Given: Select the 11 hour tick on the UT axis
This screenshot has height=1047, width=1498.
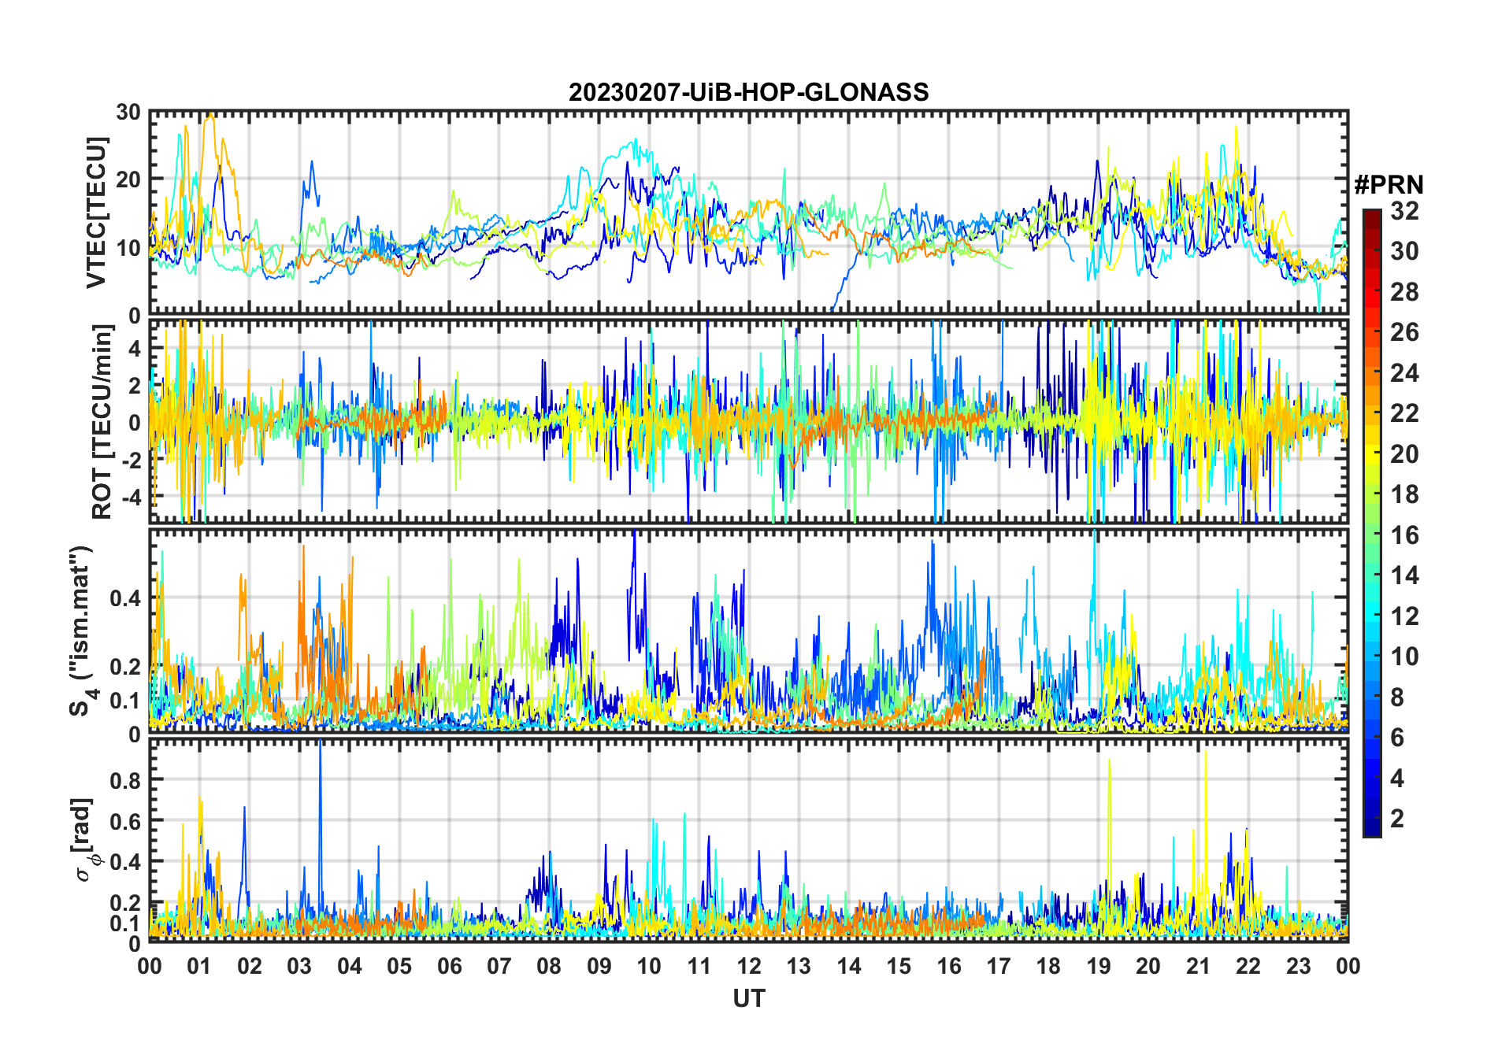Looking at the screenshot, I should click(699, 966).
